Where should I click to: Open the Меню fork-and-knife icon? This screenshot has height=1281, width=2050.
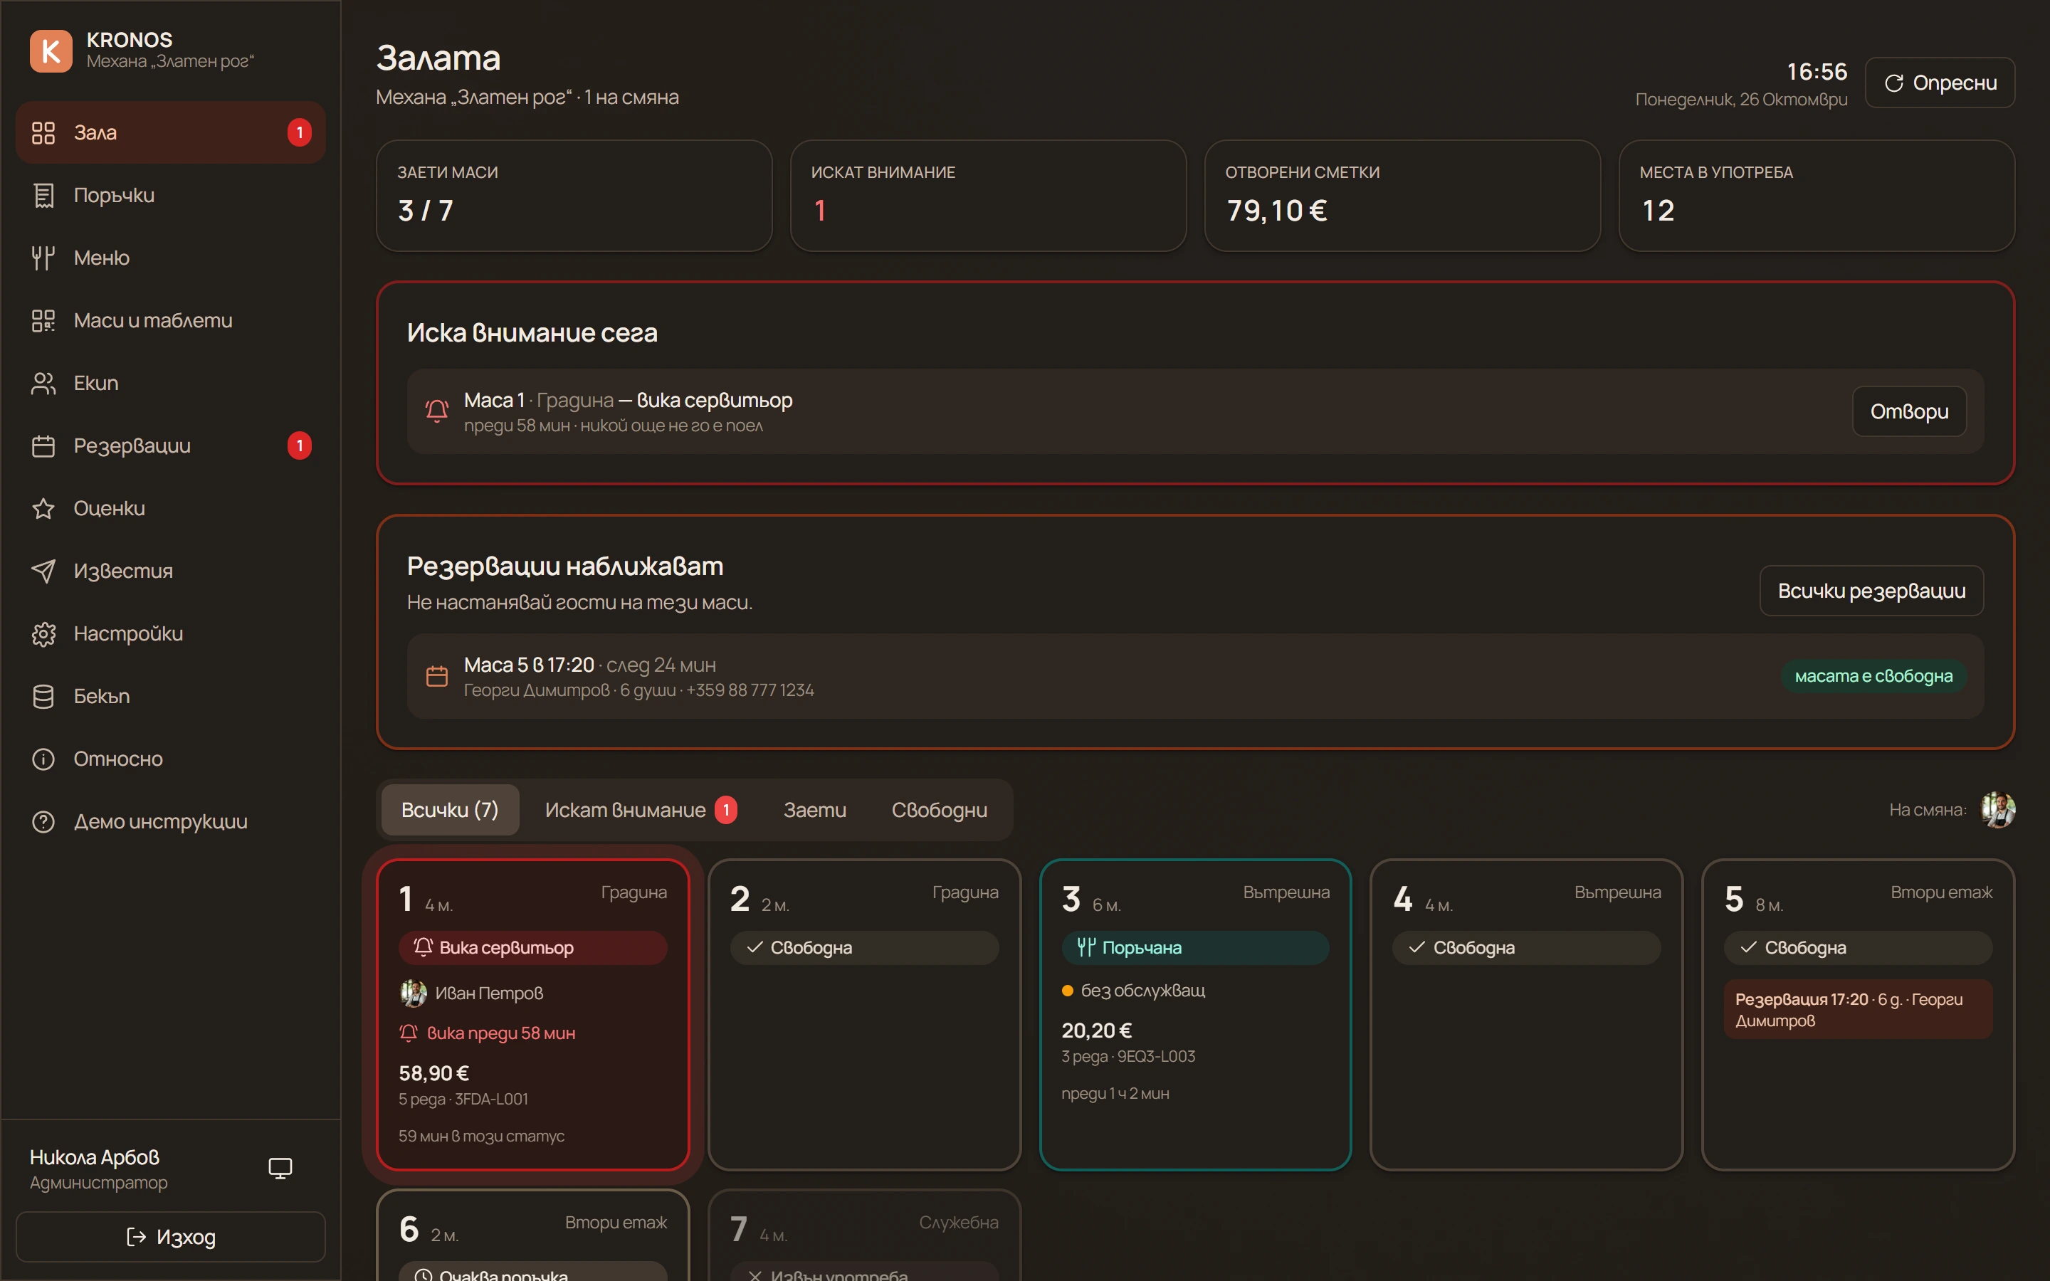[43, 258]
